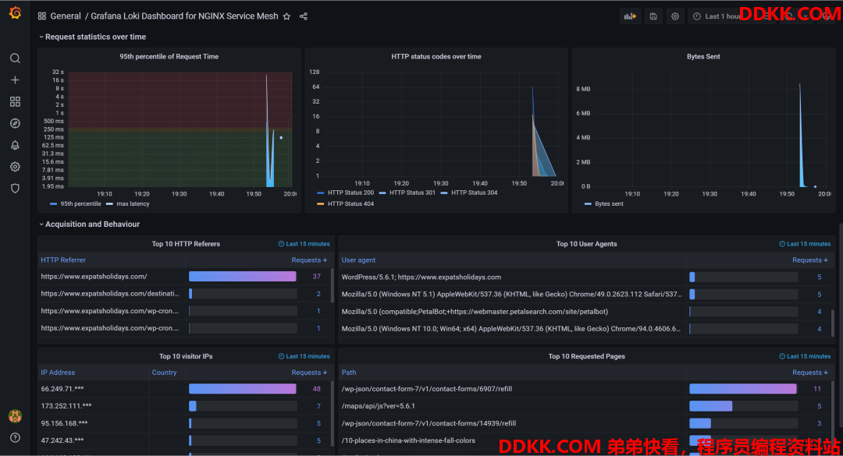Share the dashboard via share icon
This screenshot has height=456, width=843.
coord(303,16)
